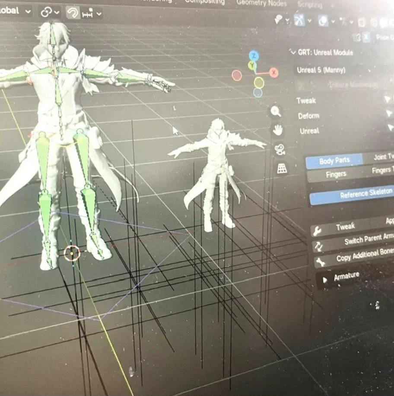
Task: Open the overlays options dropdown arrow
Action: [x=333, y=22]
